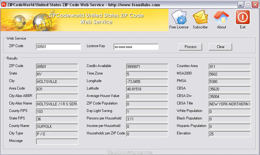Click the State FIPS field 36
Screen dimensions: 260x155
click(x=57, y=119)
